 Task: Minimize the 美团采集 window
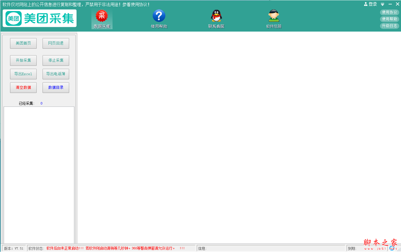point(390,4)
